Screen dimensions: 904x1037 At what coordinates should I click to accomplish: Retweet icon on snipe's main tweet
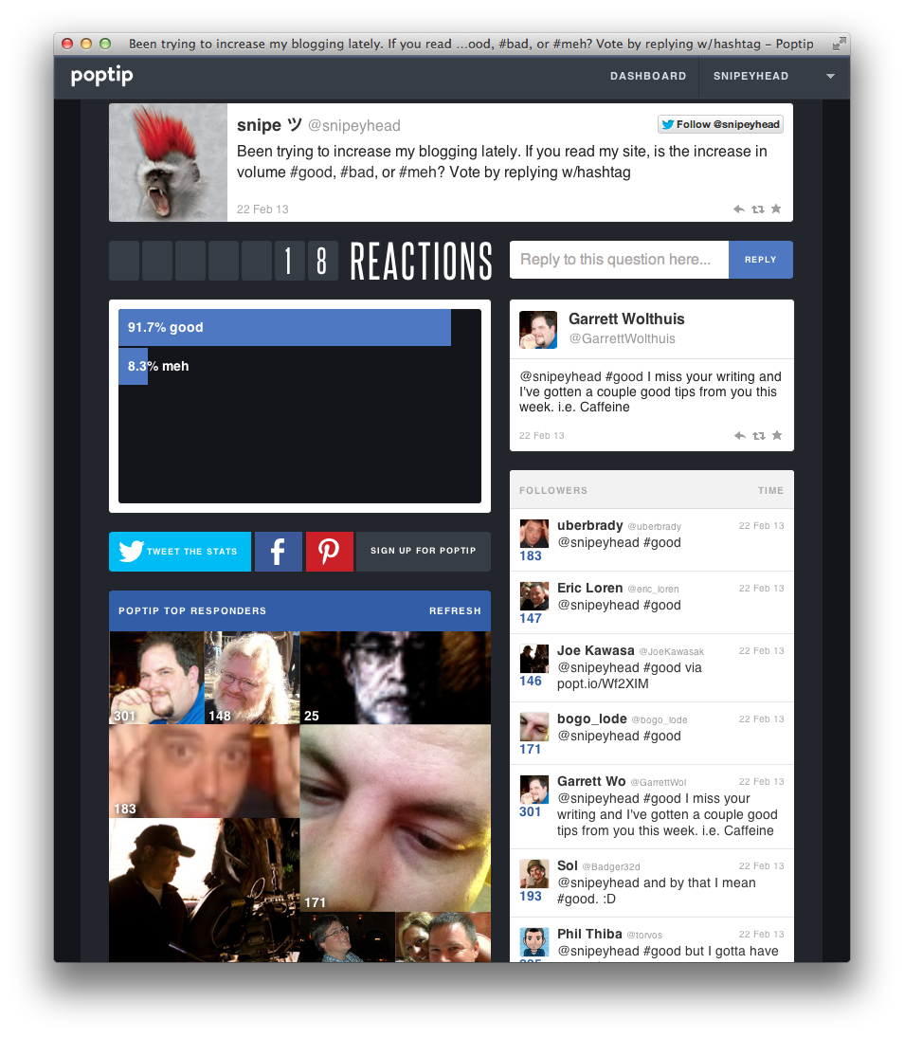(x=758, y=209)
